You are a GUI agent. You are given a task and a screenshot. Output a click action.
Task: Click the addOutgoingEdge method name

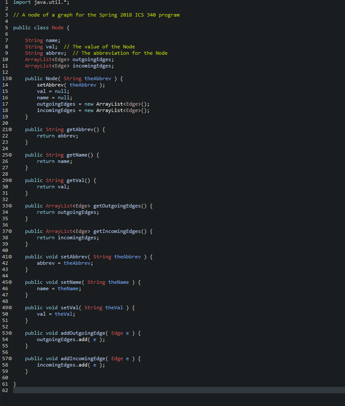pyautogui.click(x=83, y=333)
